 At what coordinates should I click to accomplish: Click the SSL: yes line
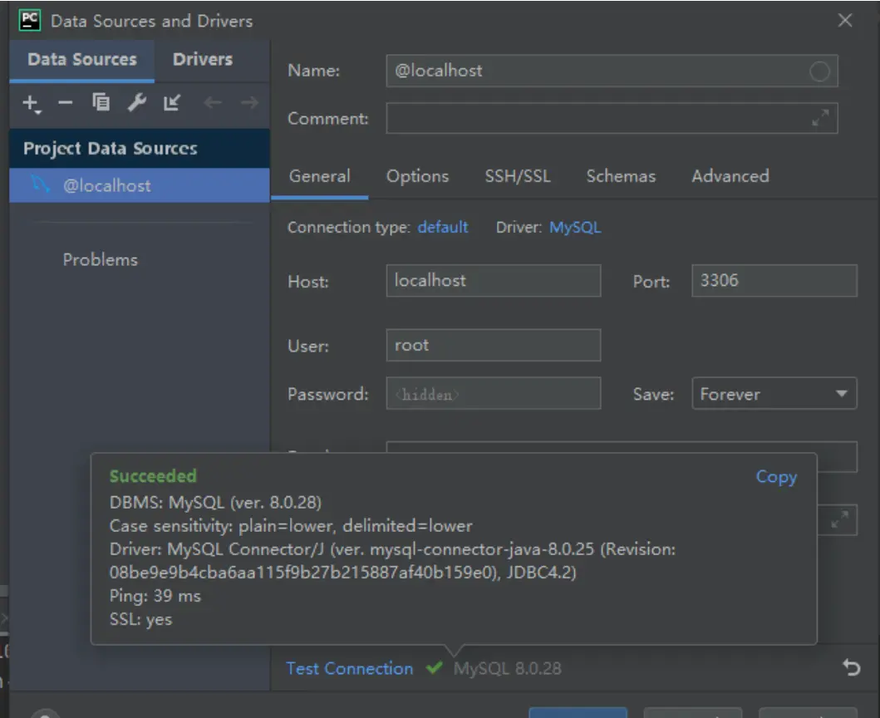click(141, 620)
